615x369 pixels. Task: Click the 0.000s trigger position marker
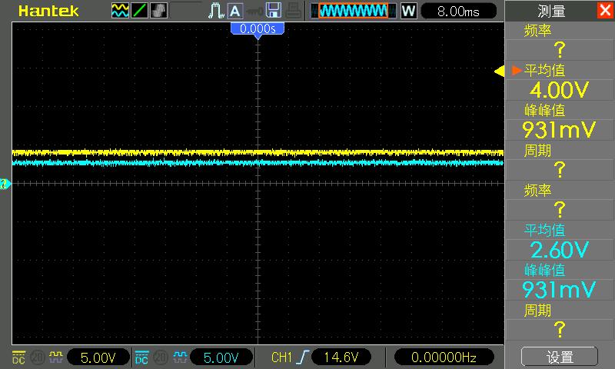pos(258,28)
